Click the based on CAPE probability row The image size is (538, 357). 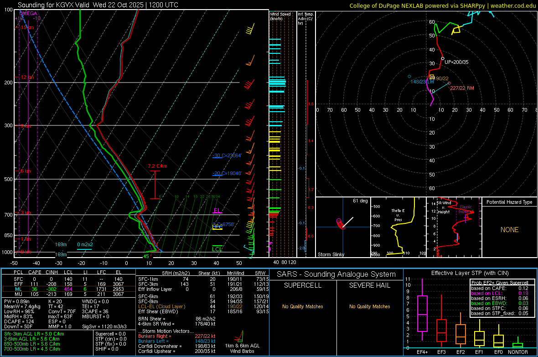click(500, 288)
